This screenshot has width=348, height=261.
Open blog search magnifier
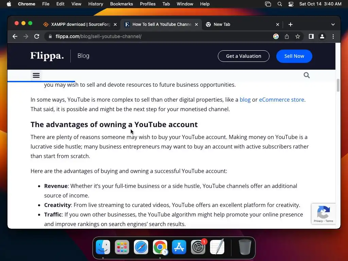pos(307,75)
